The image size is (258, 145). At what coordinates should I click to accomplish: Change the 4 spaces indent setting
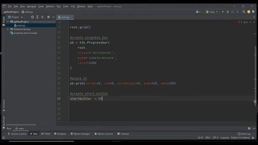tap(225, 138)
